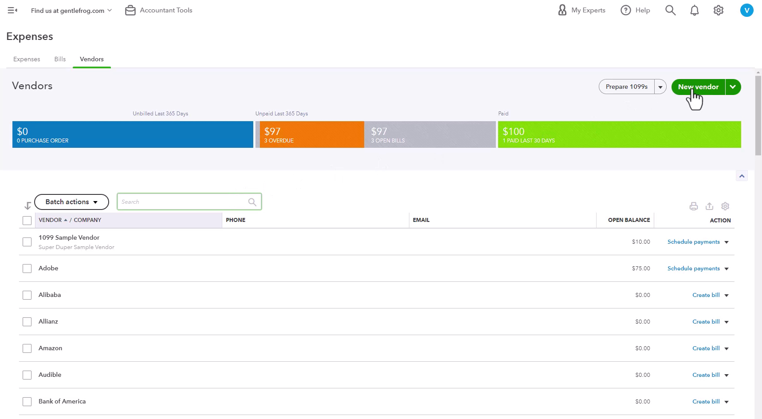This screenshot has width=762, height=419.
Task: Open the Batch actions dropdown
Action: (71, 202)
